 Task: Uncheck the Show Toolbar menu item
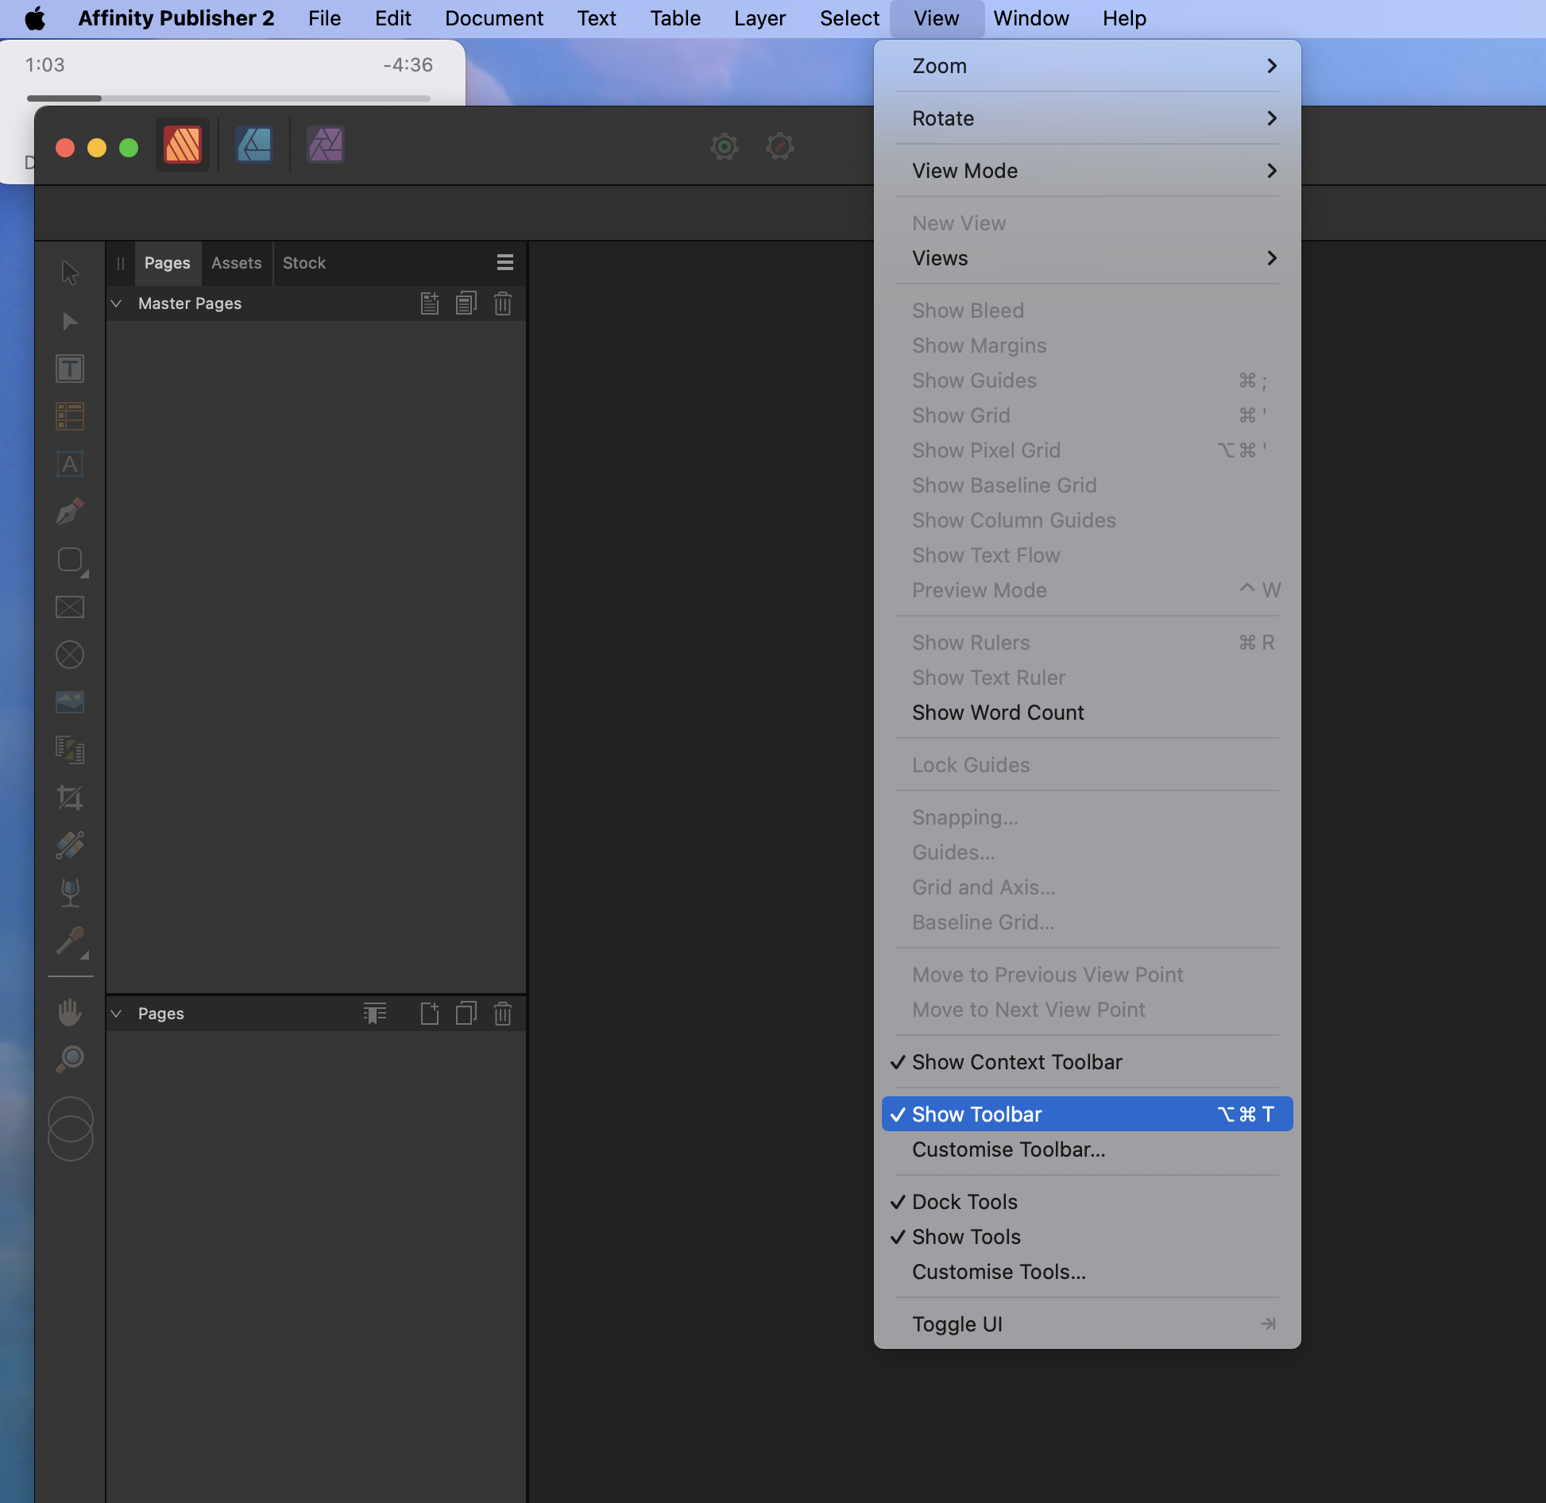pos(1087,1115)
